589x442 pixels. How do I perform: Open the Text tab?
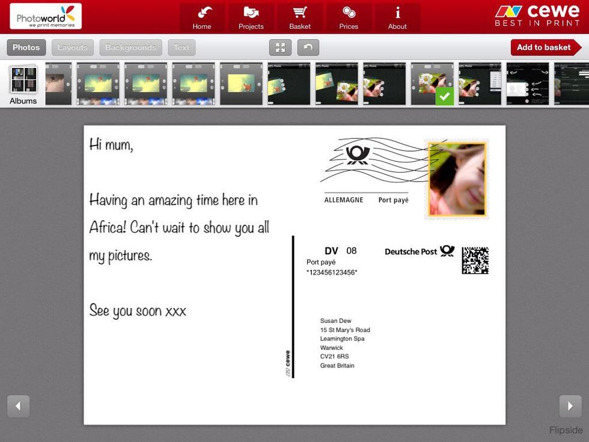pos(182,48)
